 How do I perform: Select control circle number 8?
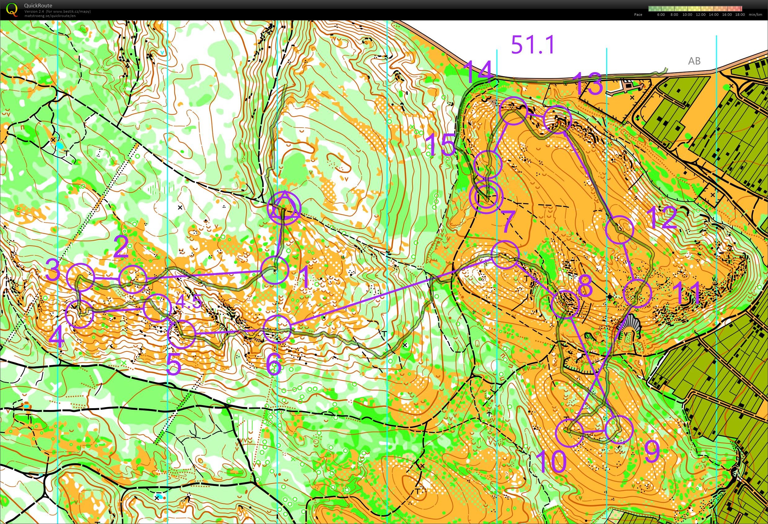(x=565, y=304)
